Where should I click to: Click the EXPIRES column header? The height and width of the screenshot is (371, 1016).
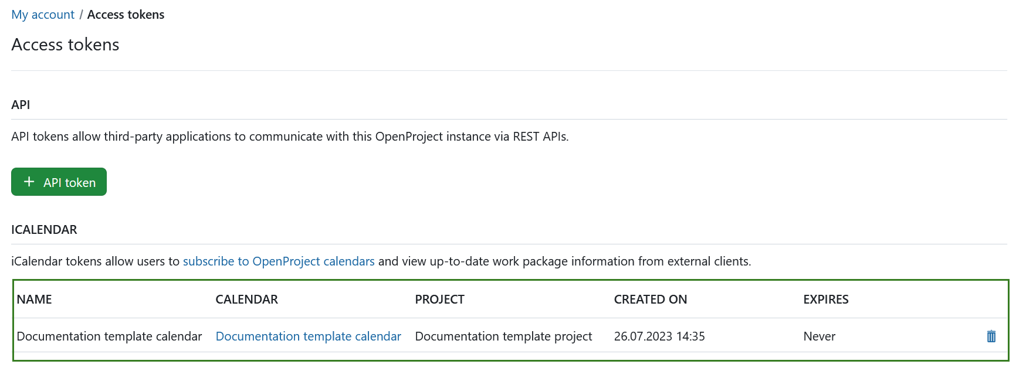pyautogui.click(x=825, y=299)
